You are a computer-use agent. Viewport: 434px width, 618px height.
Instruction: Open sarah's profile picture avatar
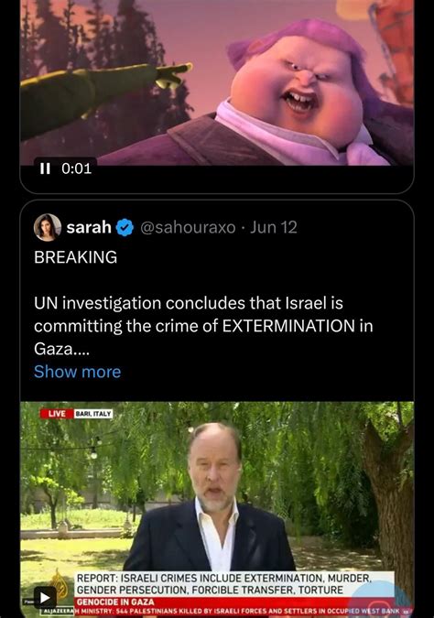click(x=48, y=227)
